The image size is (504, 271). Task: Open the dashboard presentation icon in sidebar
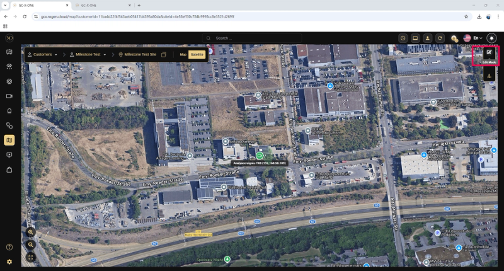9,52
